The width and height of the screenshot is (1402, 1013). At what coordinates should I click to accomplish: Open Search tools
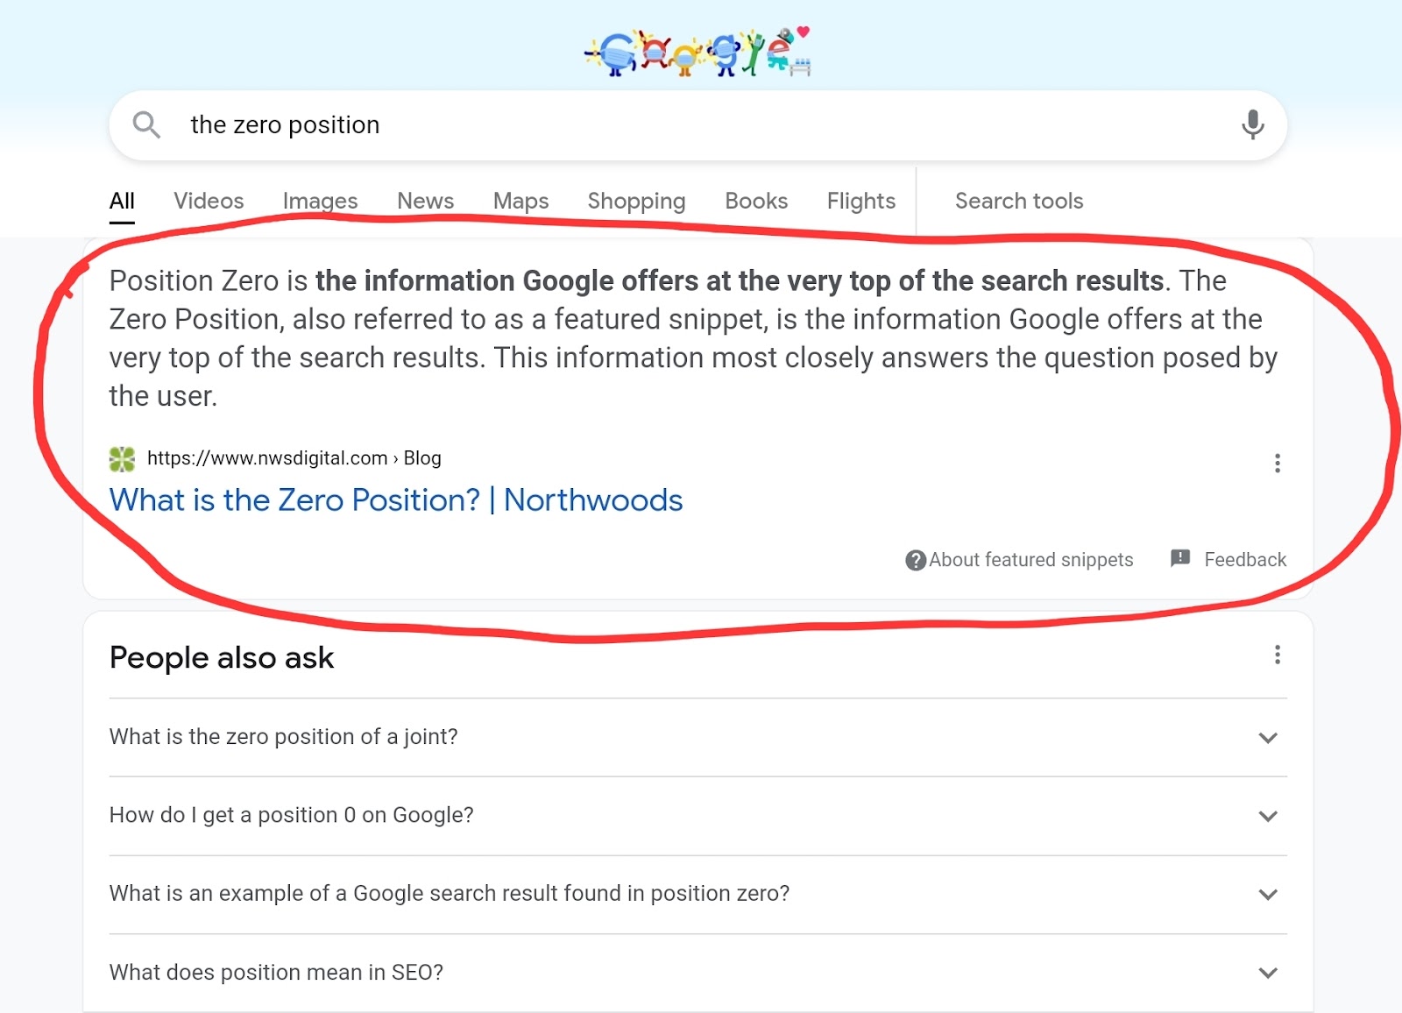1019,202
